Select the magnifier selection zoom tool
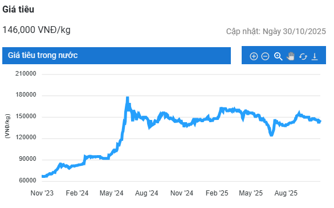The width and height of the screenshot is (334, 208). tap(278, 56)
